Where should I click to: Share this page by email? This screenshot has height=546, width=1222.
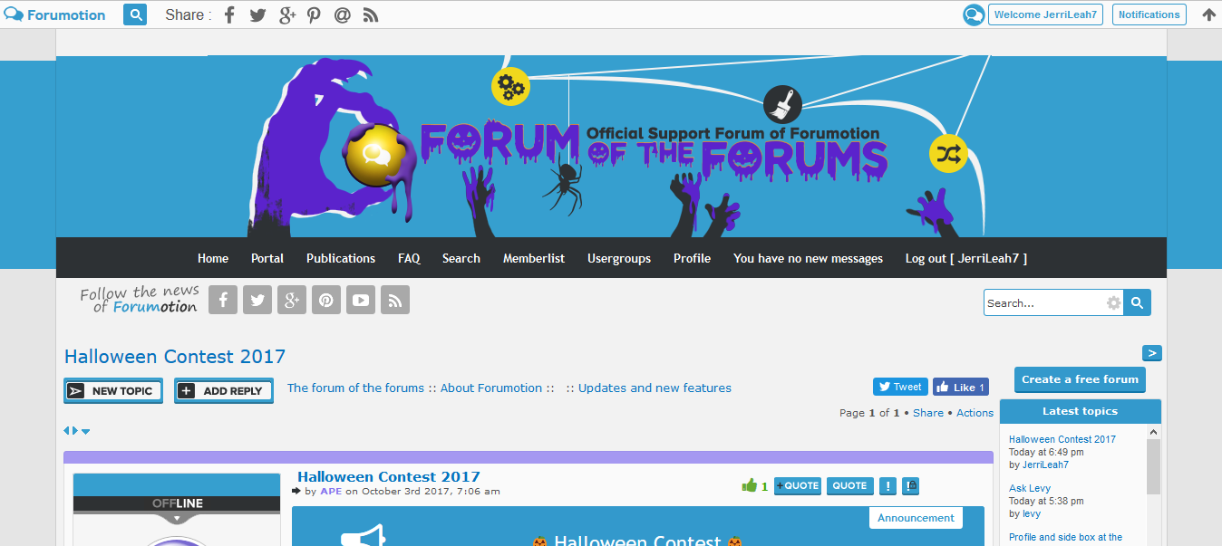tap(342, 14)
